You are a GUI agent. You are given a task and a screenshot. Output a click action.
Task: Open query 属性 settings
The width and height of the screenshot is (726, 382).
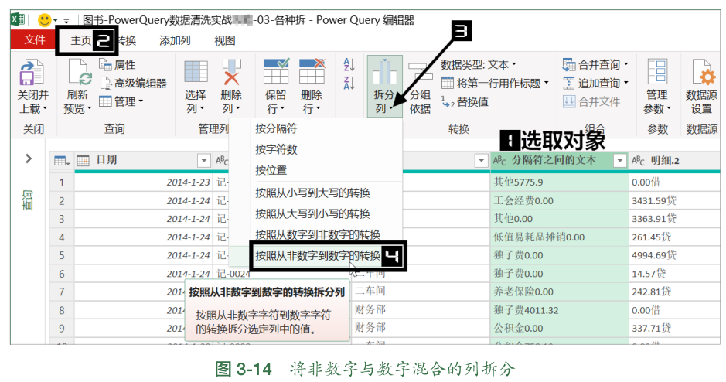coord(118,64)
